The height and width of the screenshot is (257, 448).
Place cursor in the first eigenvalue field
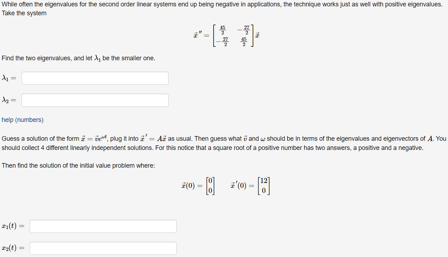coord(95,78)
